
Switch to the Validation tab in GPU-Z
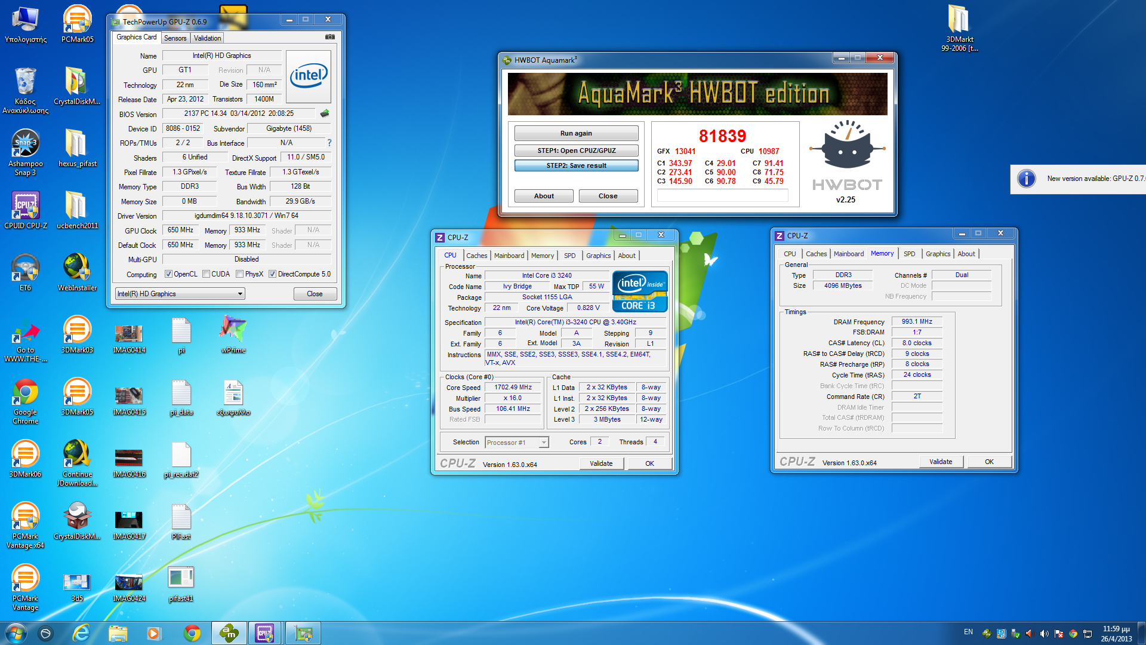click(x=207, y=38)
